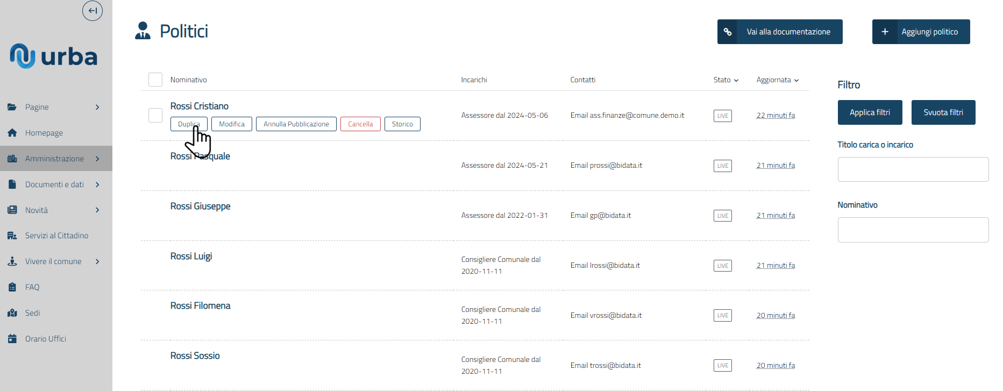Image resolution: width=1003 pixels, height=391 pixels.
Task: Click the urba logo
Action: coord(54,56)
